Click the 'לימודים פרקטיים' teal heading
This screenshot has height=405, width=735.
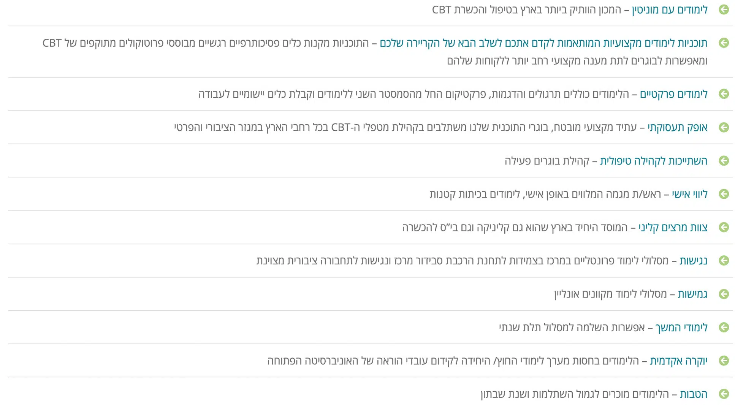(674, 94)
